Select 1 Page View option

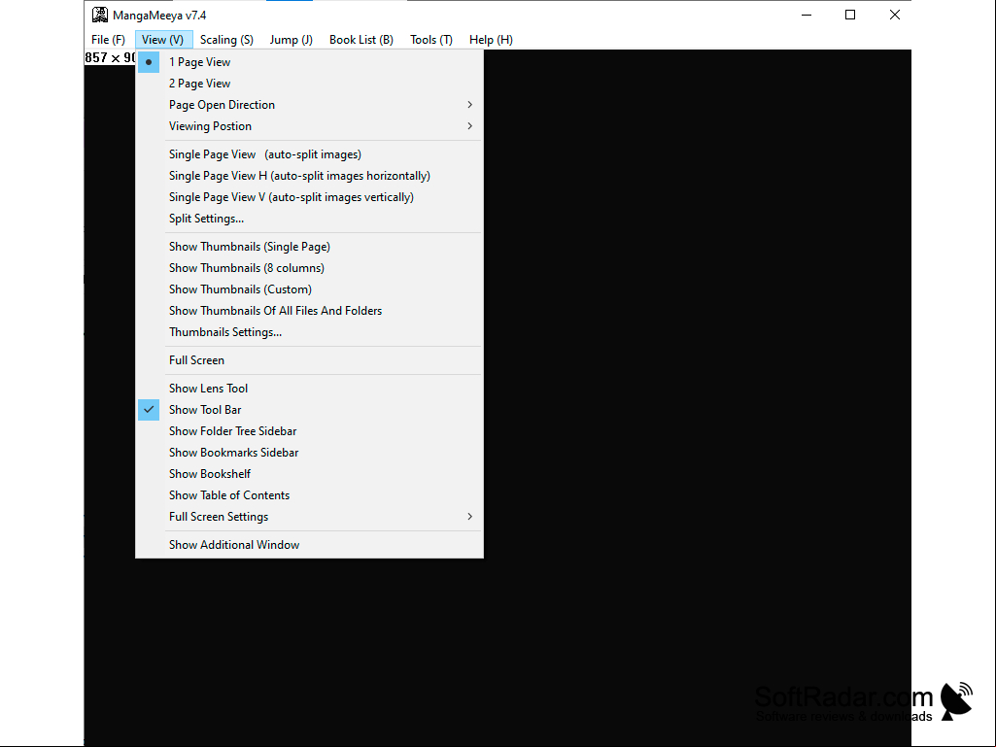coord(309,62)
